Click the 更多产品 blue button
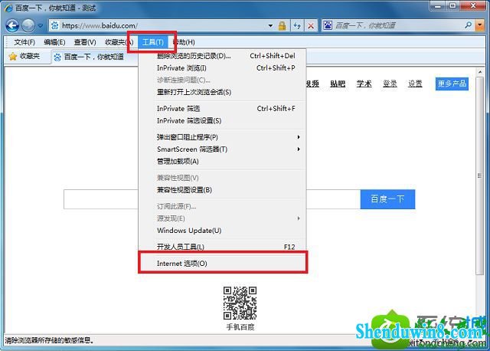This screenshot has height=351, width=490. [452, 84]
